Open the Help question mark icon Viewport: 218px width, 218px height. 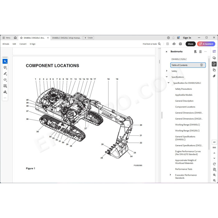(x=168, y=38)
